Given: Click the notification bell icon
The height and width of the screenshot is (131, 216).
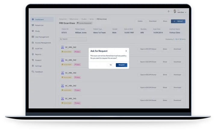Looking at the screenshot, I should [169, 11].
